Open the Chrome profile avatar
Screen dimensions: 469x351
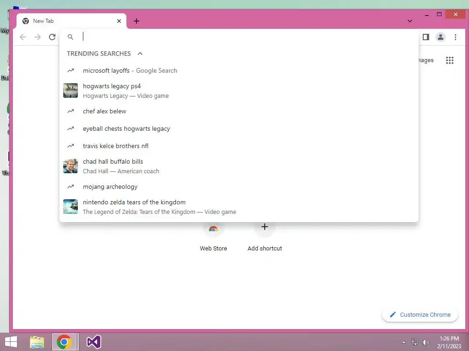[441, 37]
